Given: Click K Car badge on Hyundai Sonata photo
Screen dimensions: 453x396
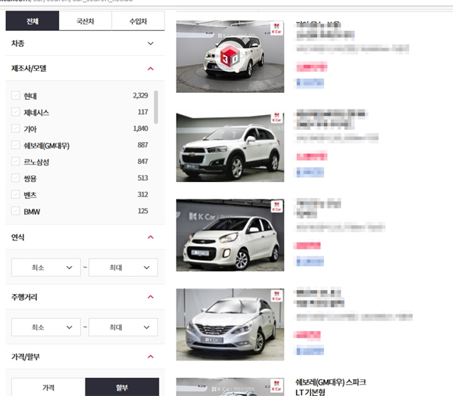Looking at the screenshot, I should [276, 295].
